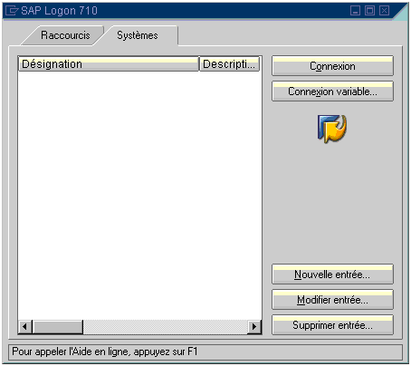Screen dimensions: 411x366
Task: Sort by the Désignation column header
Action: pyautogui.click(x=109, y=64)
